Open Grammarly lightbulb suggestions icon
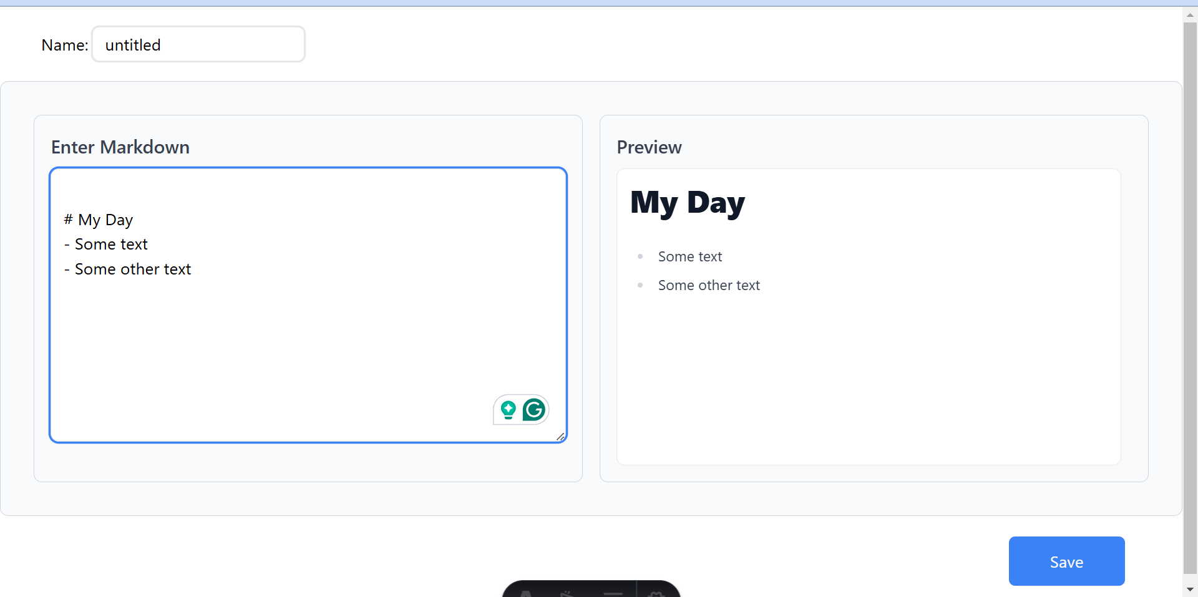 509,410
